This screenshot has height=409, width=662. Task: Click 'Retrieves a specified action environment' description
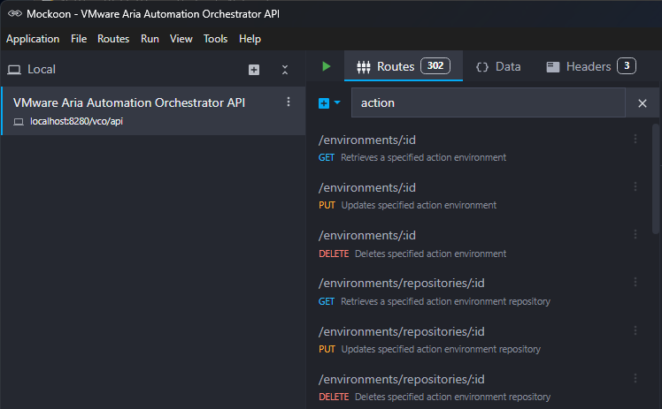423,157
